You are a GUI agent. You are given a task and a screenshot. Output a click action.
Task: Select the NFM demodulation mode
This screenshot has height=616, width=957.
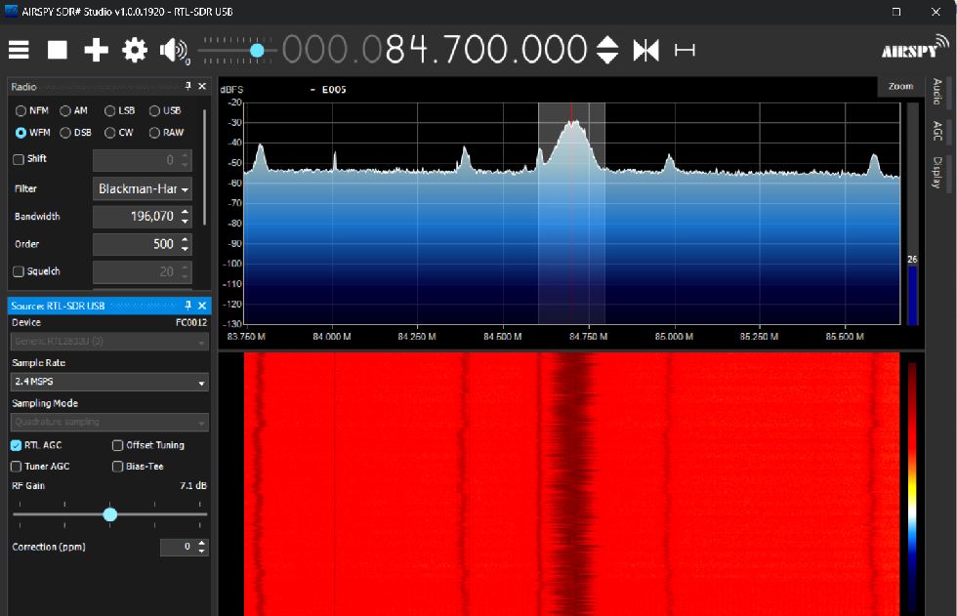21,110
